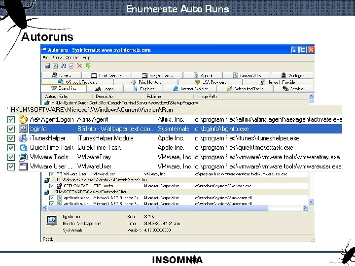
Task: Click the binoculars Find toolbar icon
Action: 64,66
